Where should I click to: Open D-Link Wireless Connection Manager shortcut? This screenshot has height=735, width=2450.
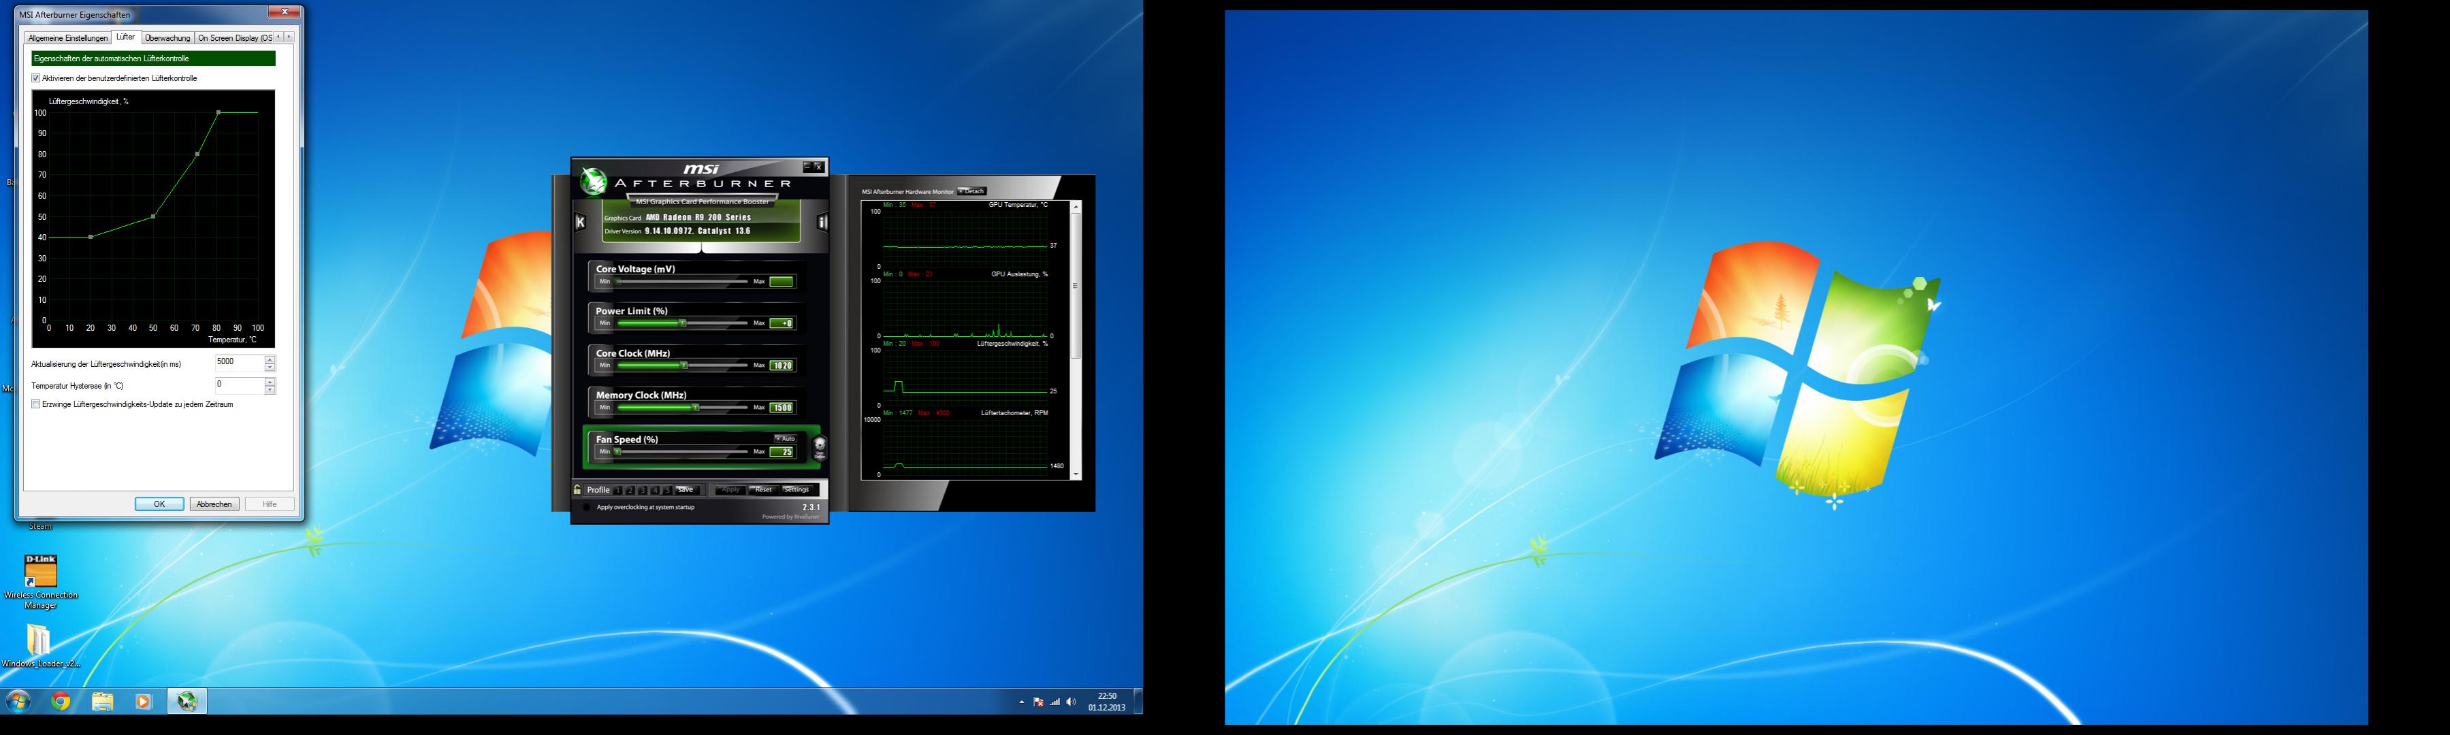click(x=40, y=572)
